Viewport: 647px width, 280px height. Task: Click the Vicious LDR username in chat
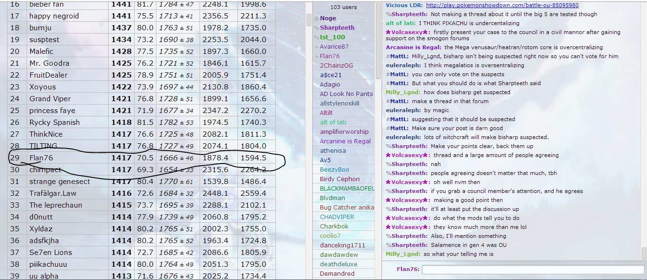tap(404, 5)
